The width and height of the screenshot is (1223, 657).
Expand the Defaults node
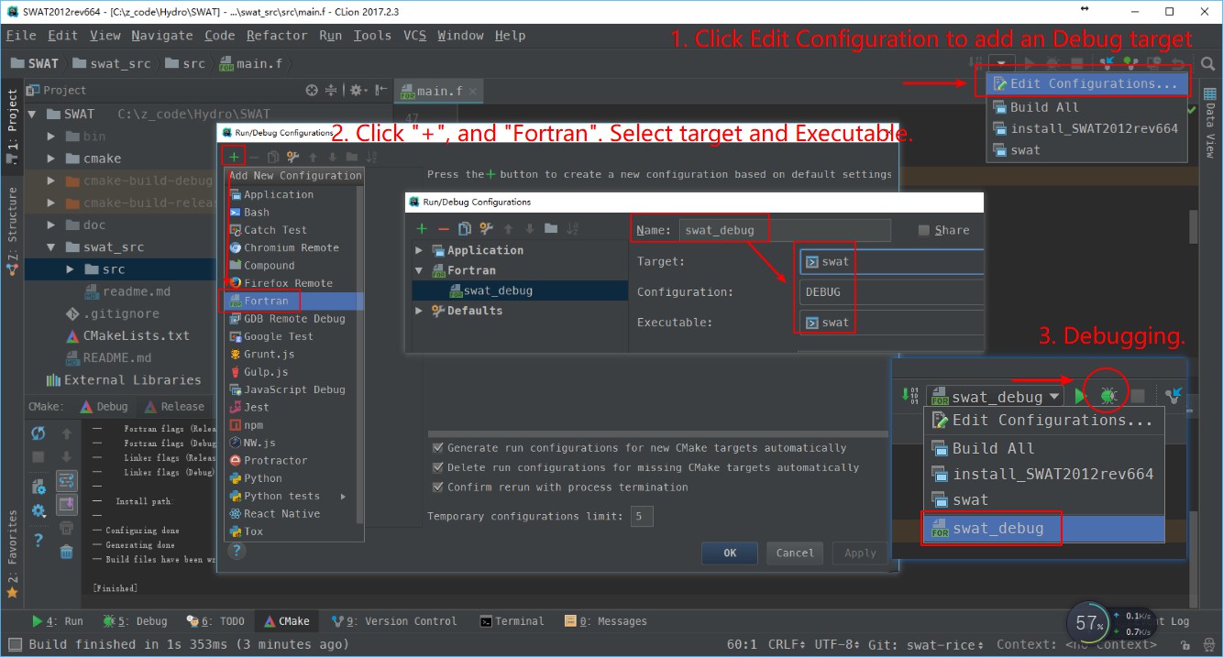(419, 309)
